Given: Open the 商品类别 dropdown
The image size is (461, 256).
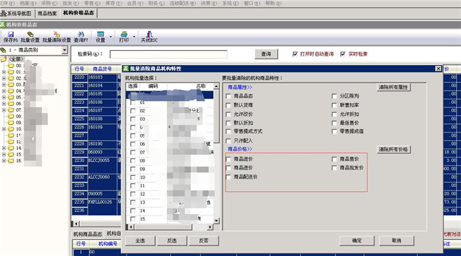Looking at the screenshot, I should click(x=65, y=50).
